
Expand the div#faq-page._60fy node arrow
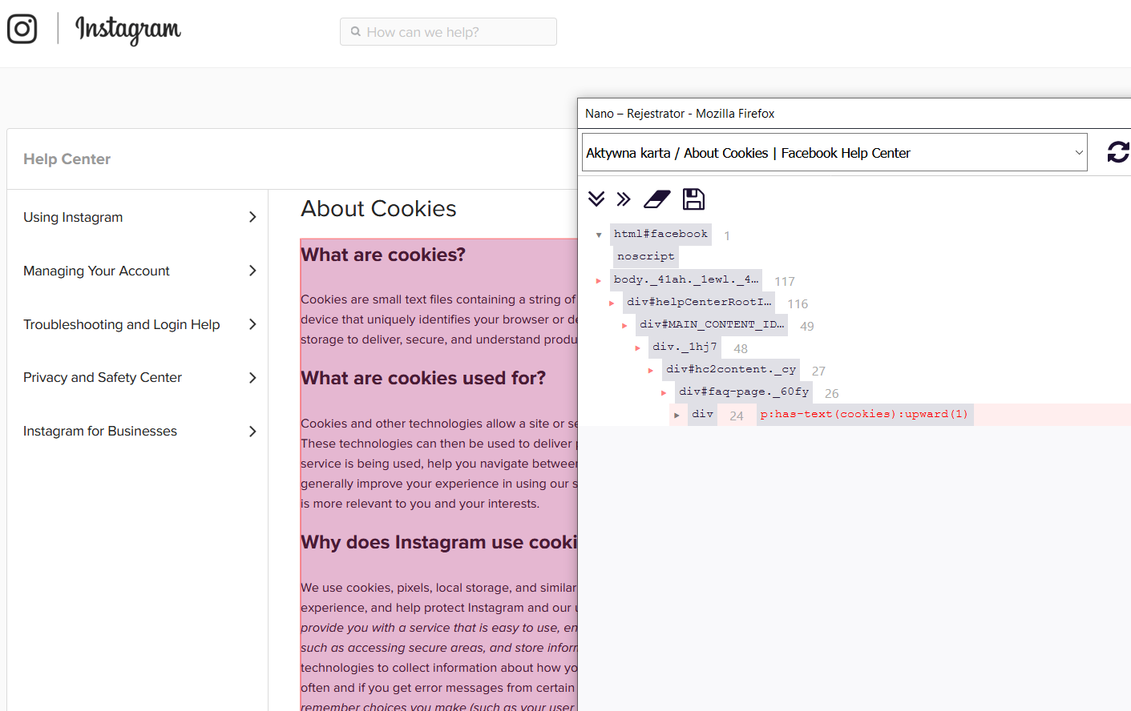pos(664,392)
